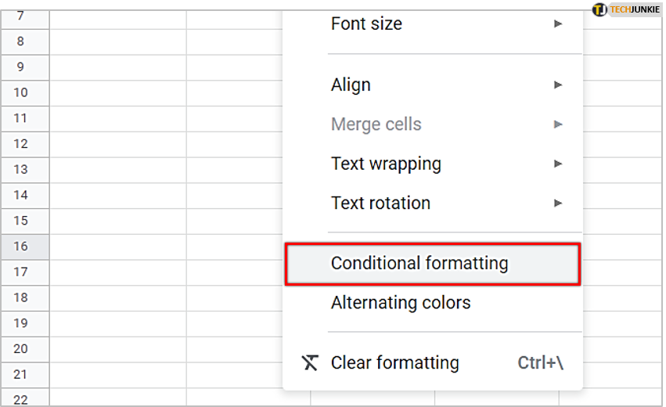
Task: Select the Clear formatting menu item
Action: point(432,363)
